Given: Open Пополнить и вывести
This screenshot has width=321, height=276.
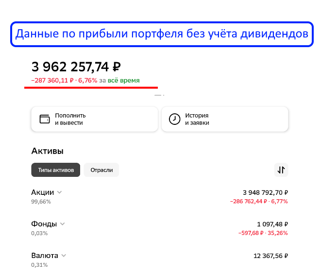Looking at the screenshot, I should 95,119.
